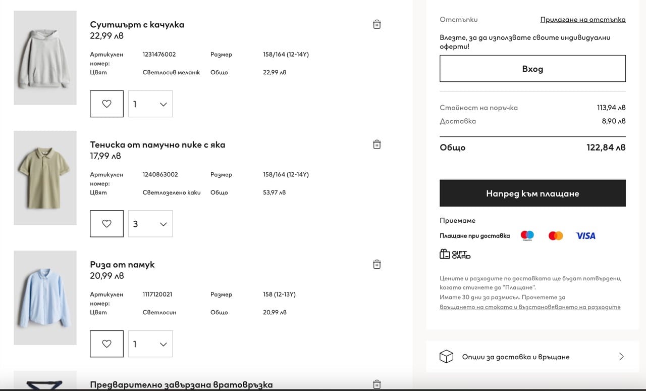Proceed with Напред към плащане button
This screenshot has width=646, height=391.
point(532,193)
